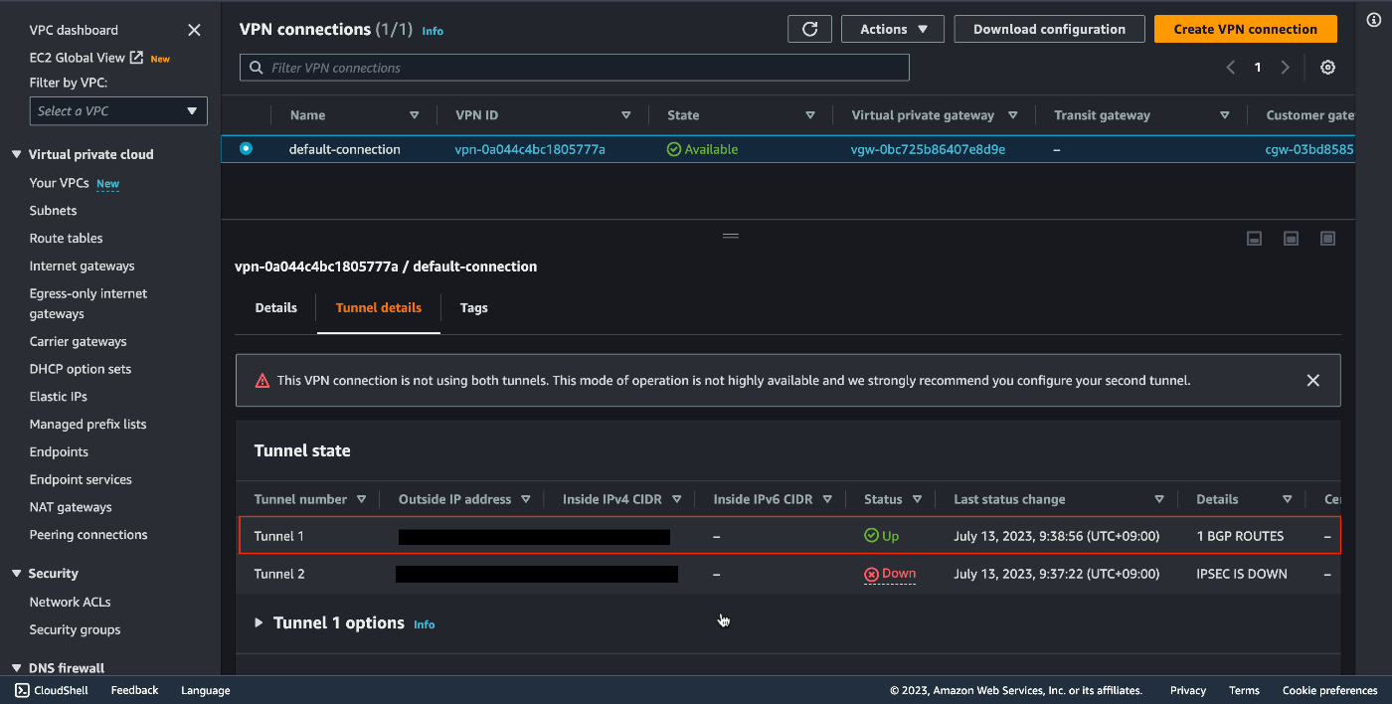
Task: Open VPN ID vpn-0a044c4bc1805777a link
Action: (530, 149)
